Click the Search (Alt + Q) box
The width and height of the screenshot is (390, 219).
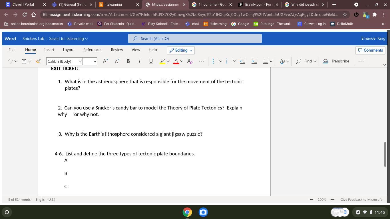point(195,38)
